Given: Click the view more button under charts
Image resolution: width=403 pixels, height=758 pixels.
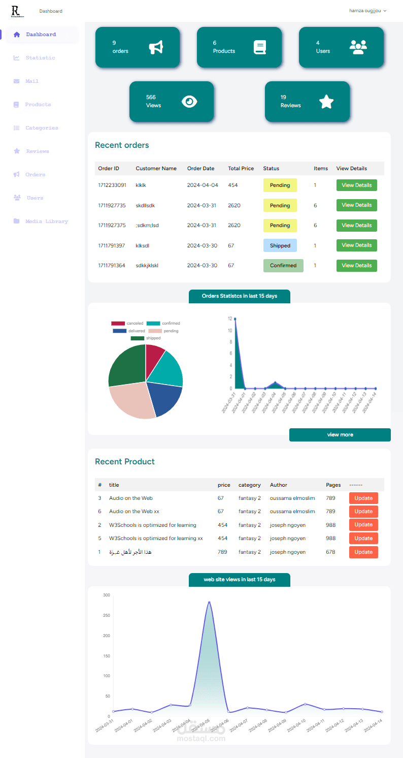Looking at the screenshot, I should coord(340,435).
